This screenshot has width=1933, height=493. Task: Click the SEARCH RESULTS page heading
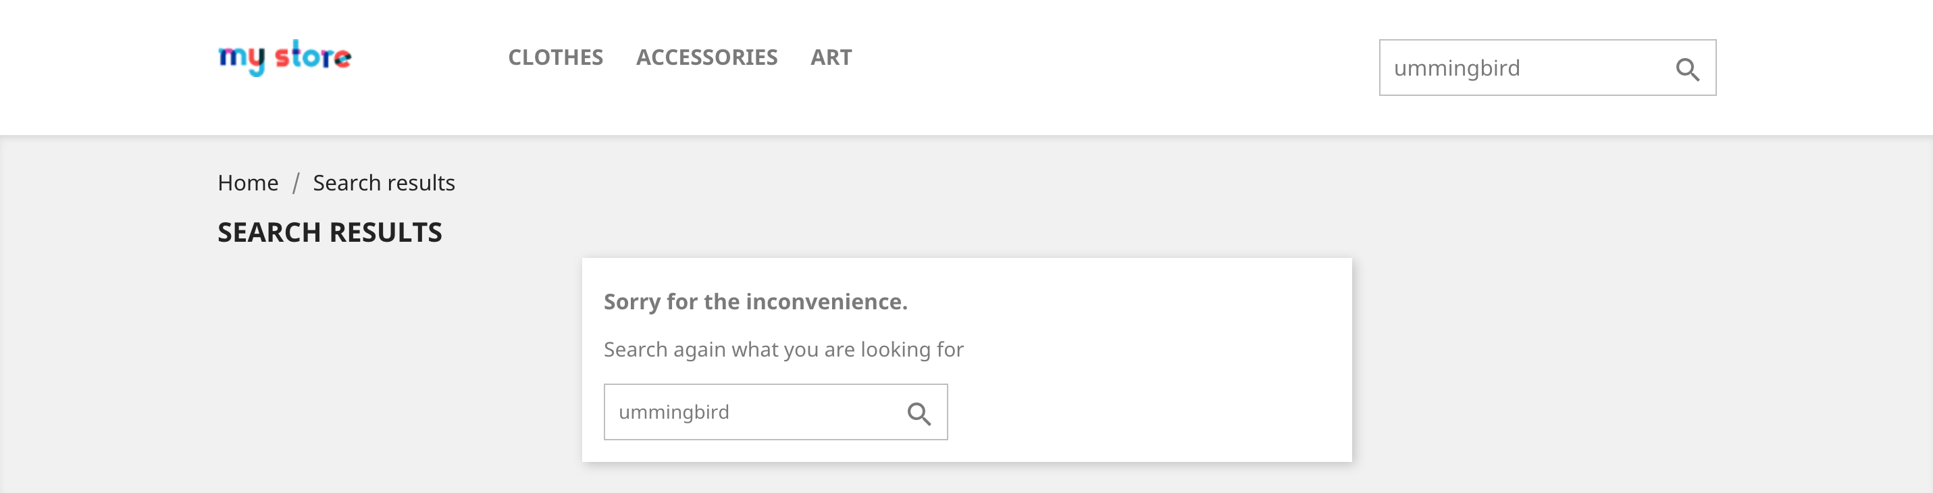click(330, 232)
